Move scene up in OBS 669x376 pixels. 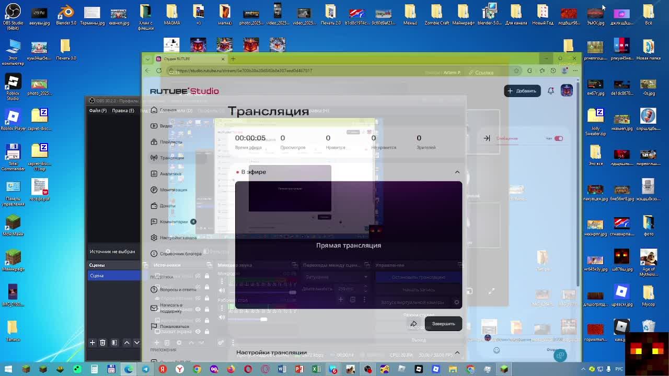tap(126, 343)
